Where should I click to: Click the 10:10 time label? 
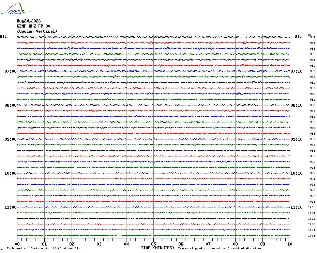pos(297,173)
